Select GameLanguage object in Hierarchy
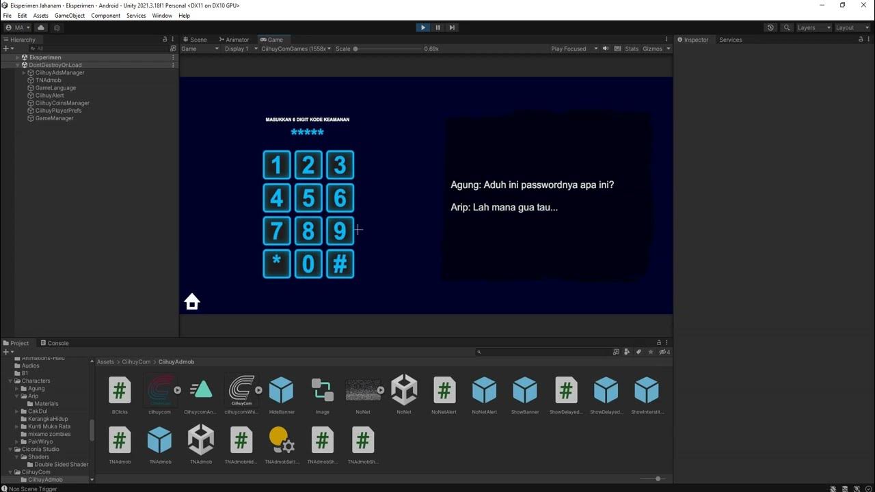 tap(55, 87)
